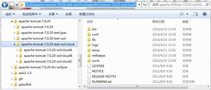Viewport: 211px width, 90px height.
Task: Open Help with the question mark icon
Action: click(x=205, y=14)
